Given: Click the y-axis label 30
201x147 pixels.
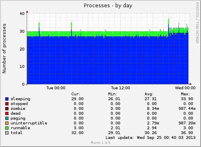Looking at the screenshot, I should [x=22, y=31].
